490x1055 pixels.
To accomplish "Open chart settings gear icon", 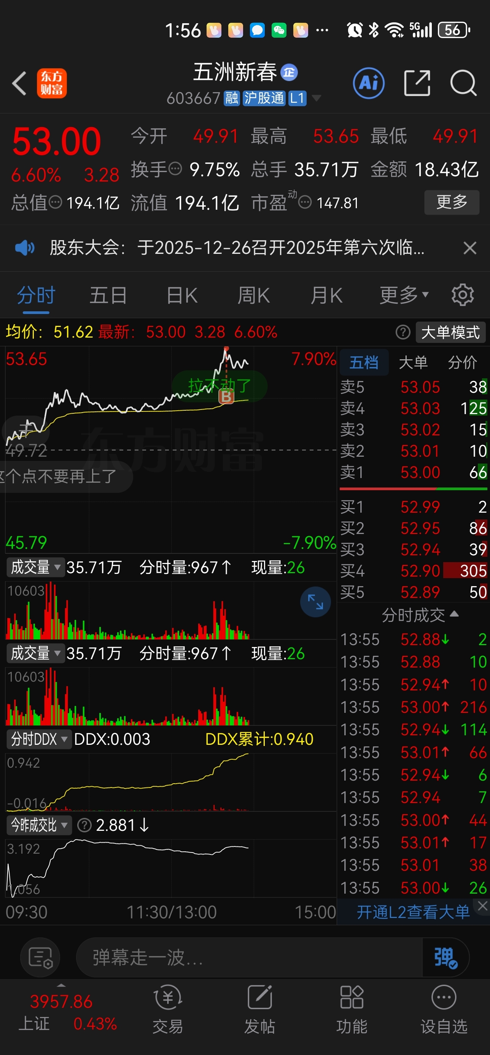I will pos(463,295).
